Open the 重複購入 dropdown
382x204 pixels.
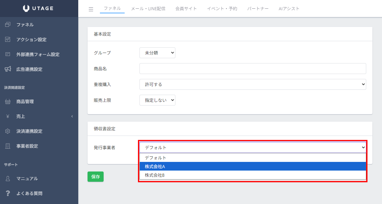(x=252, y=85)
